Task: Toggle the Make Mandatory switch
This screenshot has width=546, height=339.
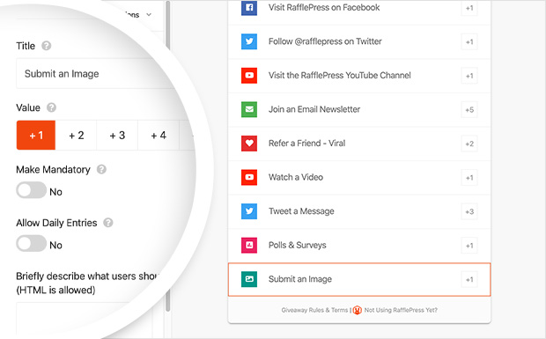Action: coord(32,190)
